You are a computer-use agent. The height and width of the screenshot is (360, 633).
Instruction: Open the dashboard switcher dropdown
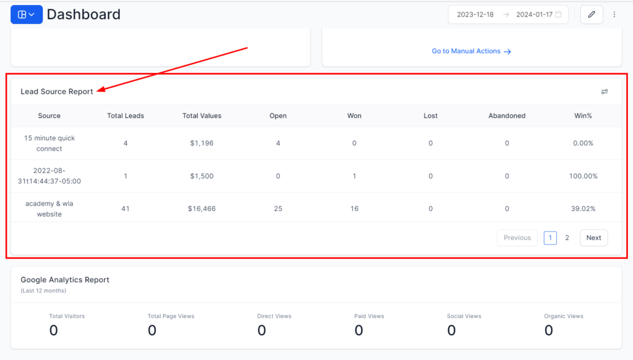[26, 14]
